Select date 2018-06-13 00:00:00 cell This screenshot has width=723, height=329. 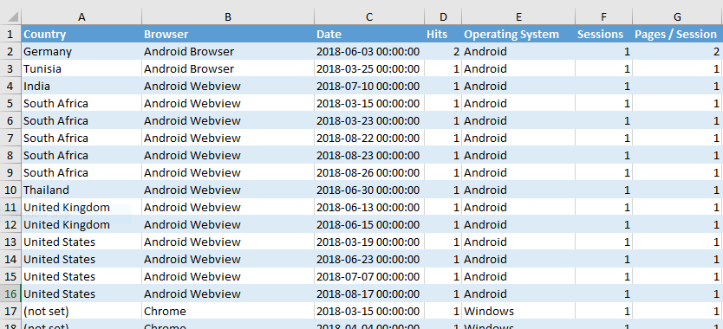(369, 207)
